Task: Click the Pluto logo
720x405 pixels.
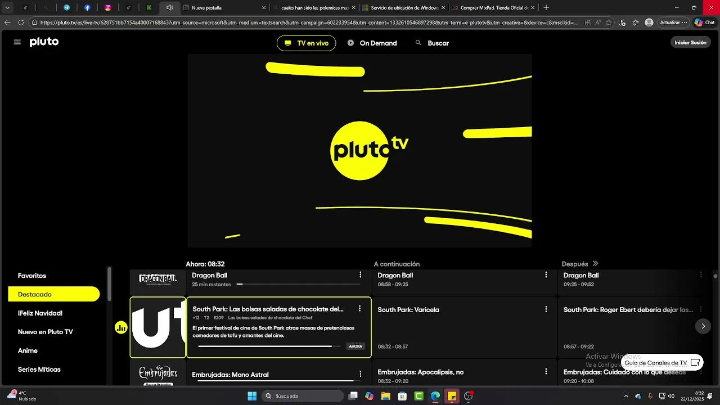Action: click(44, 42)
